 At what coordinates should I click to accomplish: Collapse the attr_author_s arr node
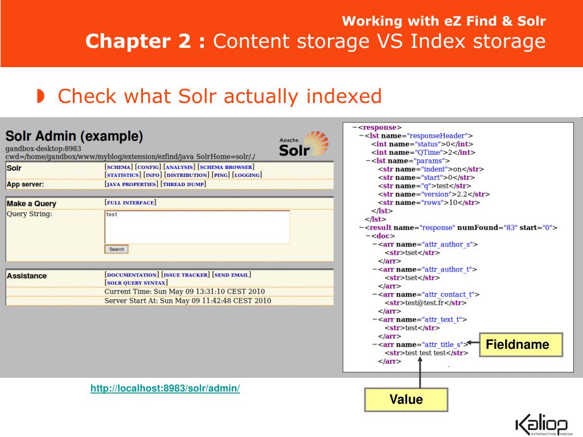click(x=375, y=245)
